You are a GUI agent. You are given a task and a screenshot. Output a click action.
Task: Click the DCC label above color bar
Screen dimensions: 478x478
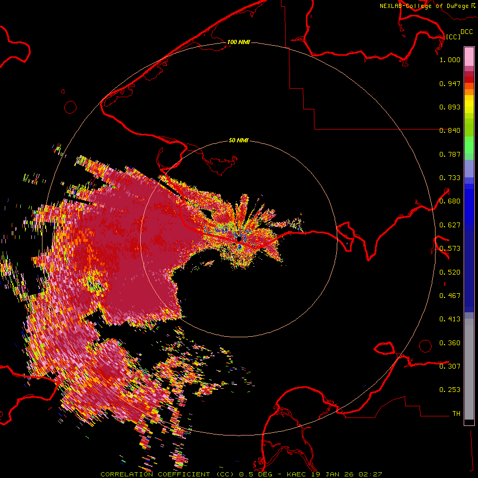click(x=466, y=32)
